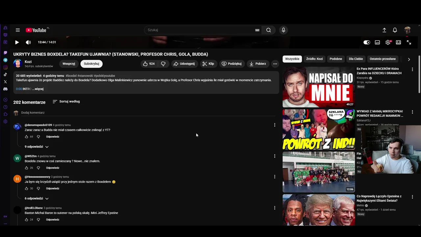The width and height of the screenshot is (421, 237).
Task: Open TikTok in the browser sidebar
Action: 5,74
